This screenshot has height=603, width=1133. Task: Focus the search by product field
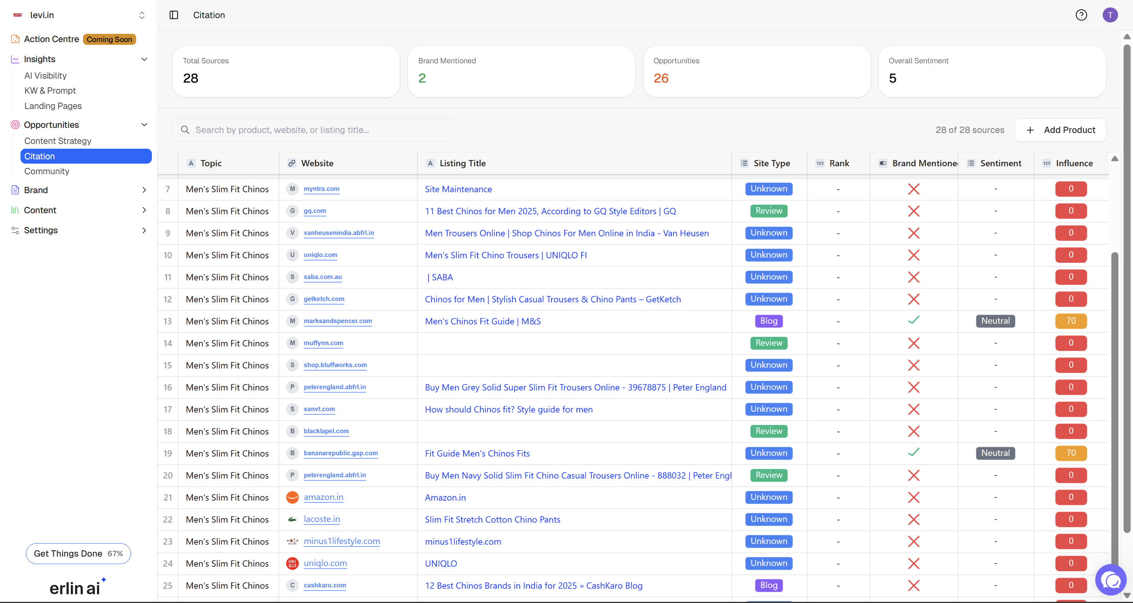(x=313, y=130)
